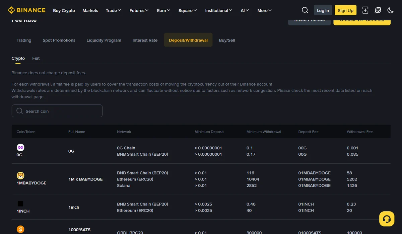Click the Solana network entry

[124, 185]
